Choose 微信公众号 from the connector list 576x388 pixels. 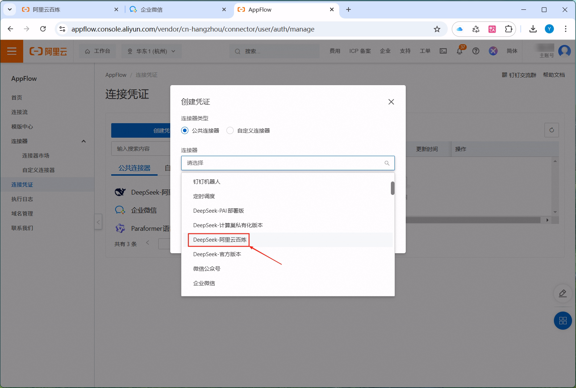click(x=288, y=269)
